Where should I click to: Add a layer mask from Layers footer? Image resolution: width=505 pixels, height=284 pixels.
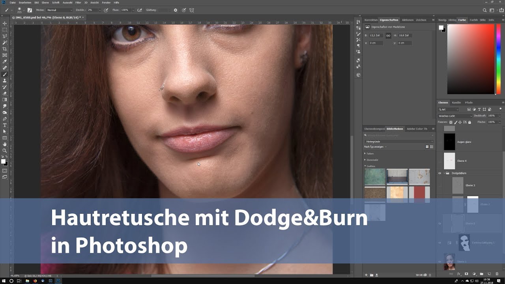tap(466, 274)
